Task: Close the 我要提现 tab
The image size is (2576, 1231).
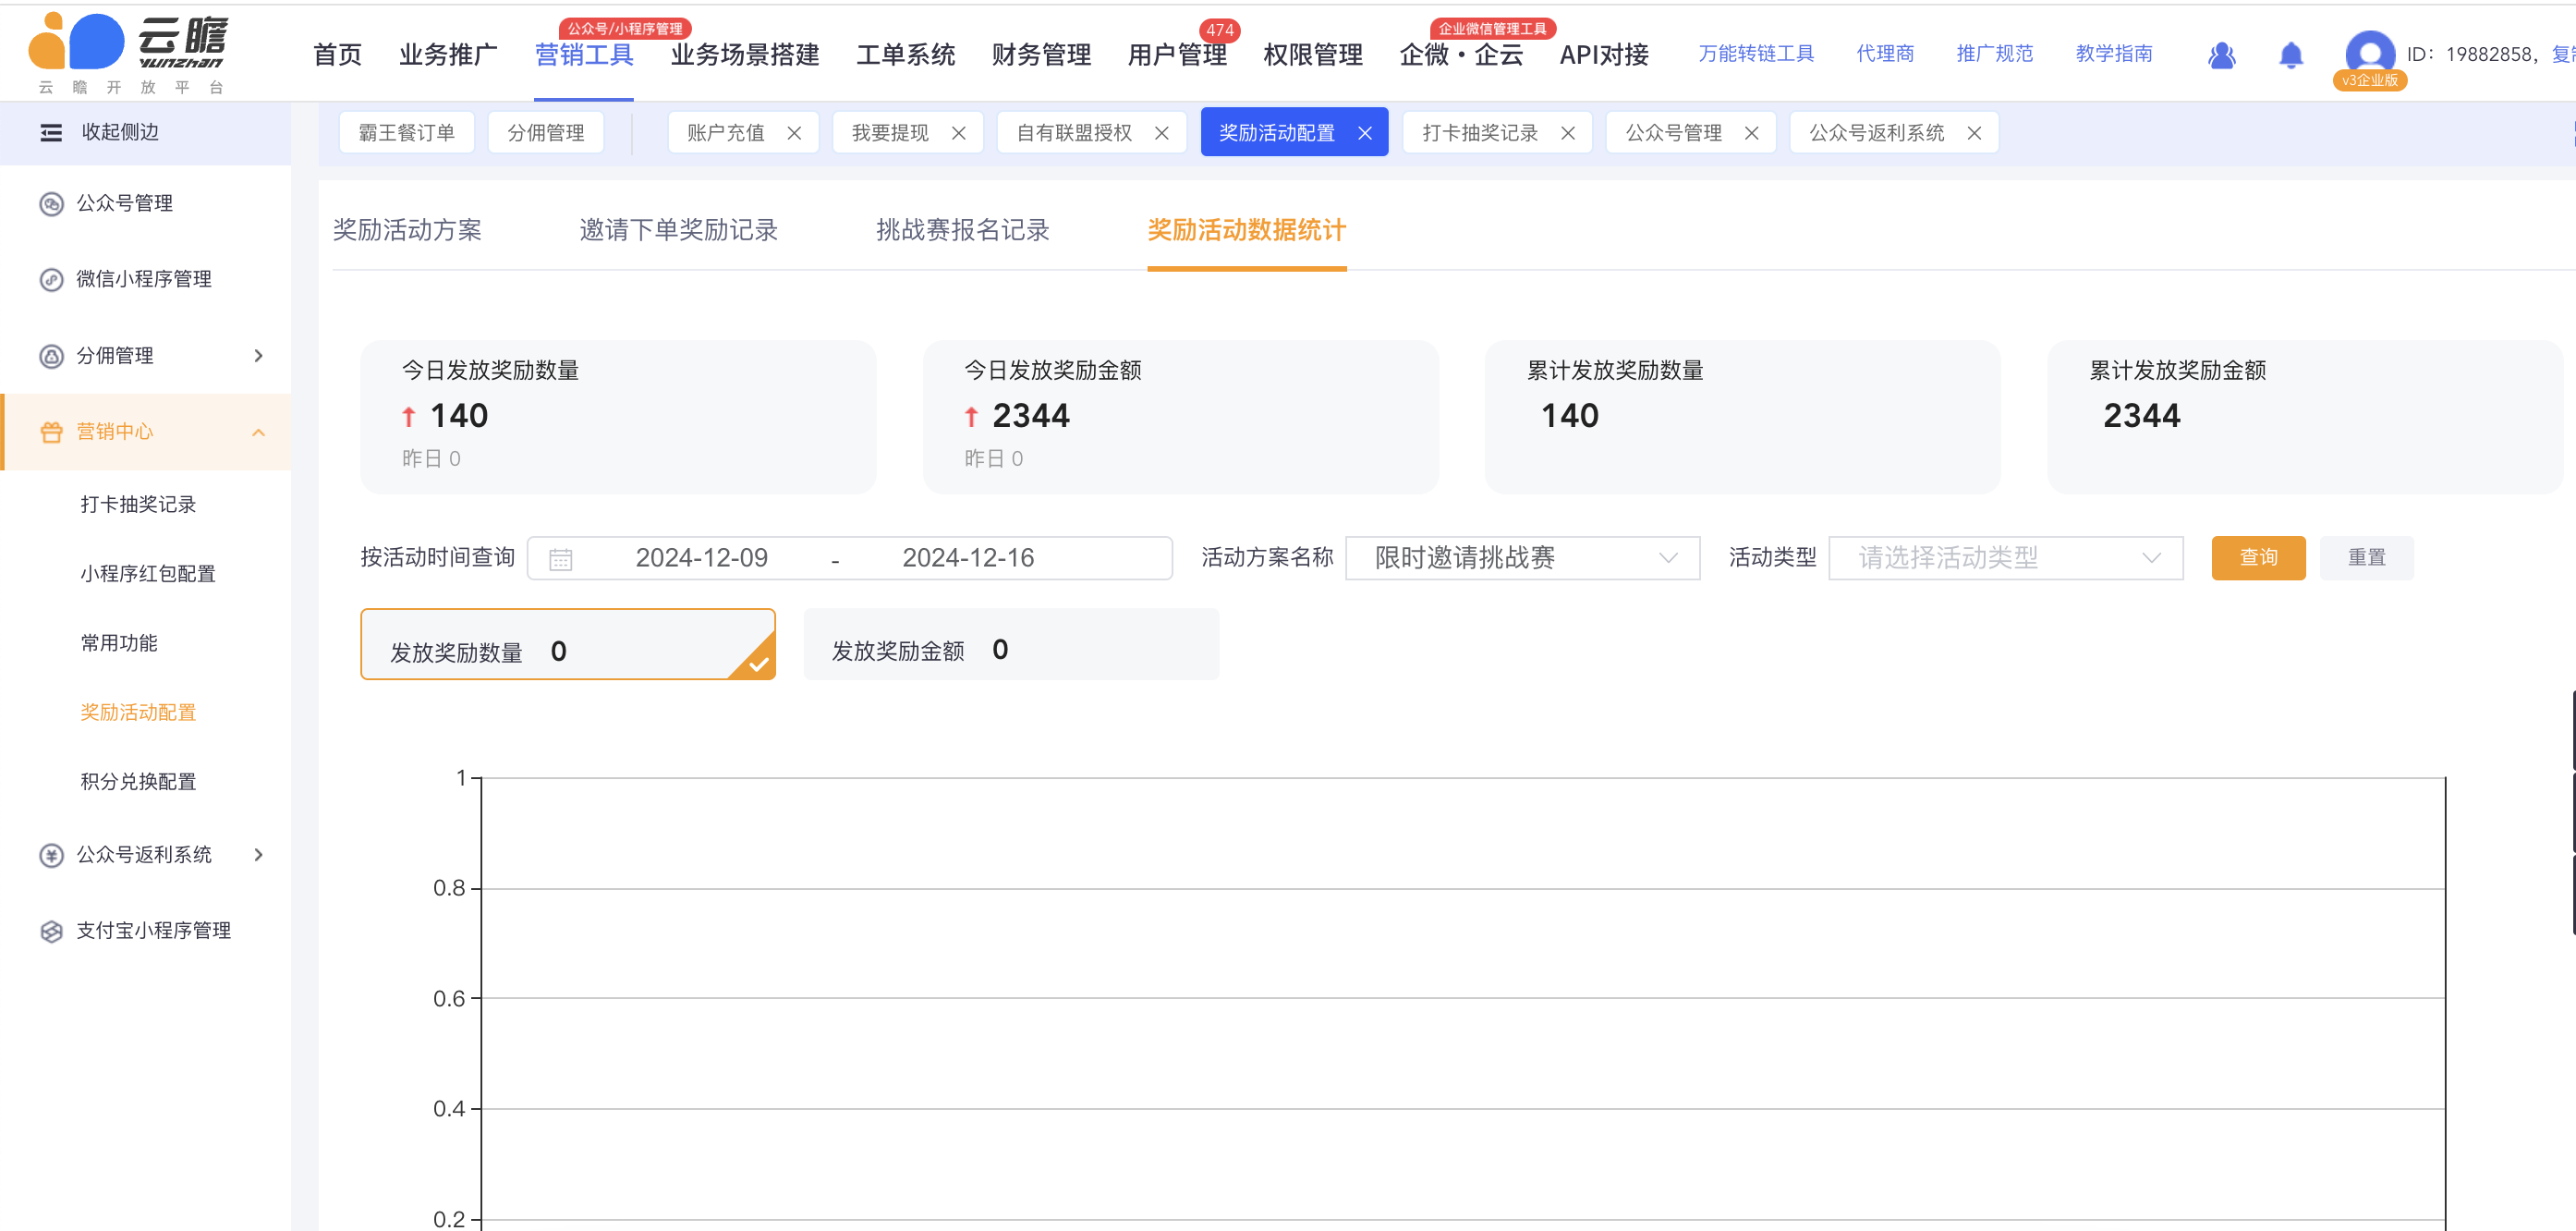Action: (x=958, y=133)
